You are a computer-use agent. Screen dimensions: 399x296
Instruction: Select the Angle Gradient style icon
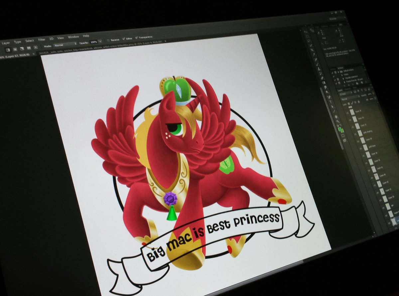coord(22,48)
